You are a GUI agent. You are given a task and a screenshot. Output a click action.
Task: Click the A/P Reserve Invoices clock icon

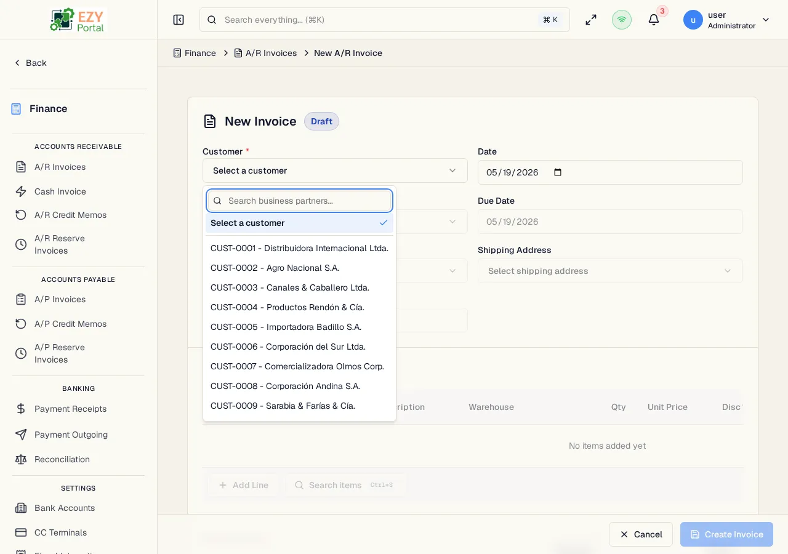(x=21, y=353)
